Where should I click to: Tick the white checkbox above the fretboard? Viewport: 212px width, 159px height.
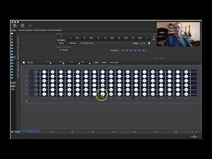[24, 63]
